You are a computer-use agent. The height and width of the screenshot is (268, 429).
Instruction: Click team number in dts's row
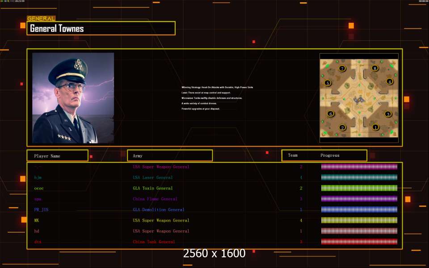tap(301, 242)
